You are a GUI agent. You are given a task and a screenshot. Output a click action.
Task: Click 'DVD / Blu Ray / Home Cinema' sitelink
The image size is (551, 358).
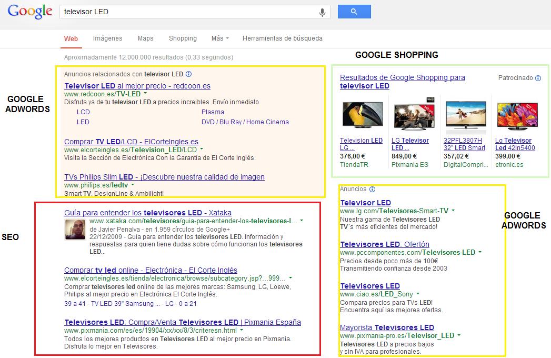tap(245, 122)
